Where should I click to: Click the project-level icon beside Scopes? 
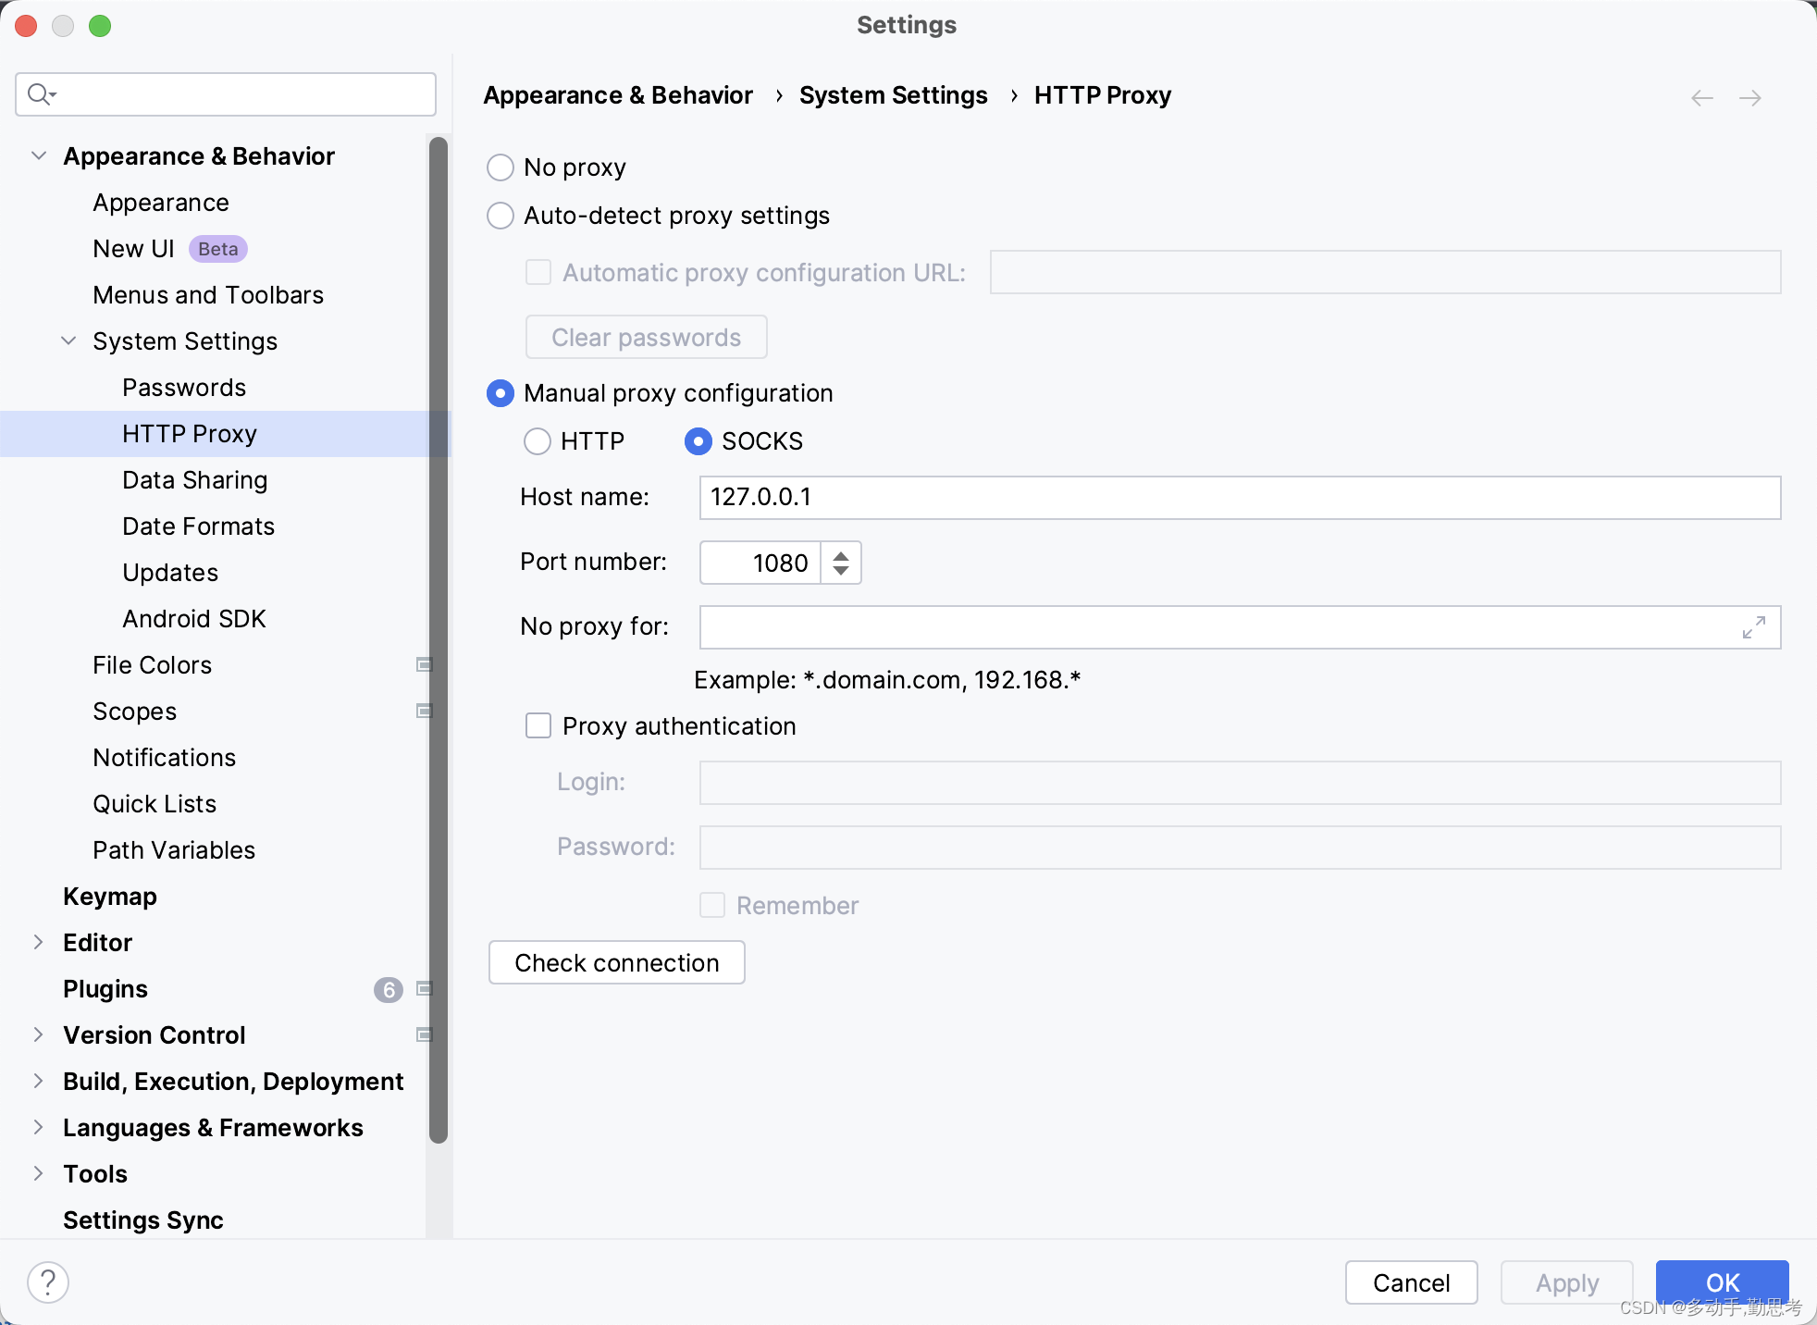(x=425, y=711)
